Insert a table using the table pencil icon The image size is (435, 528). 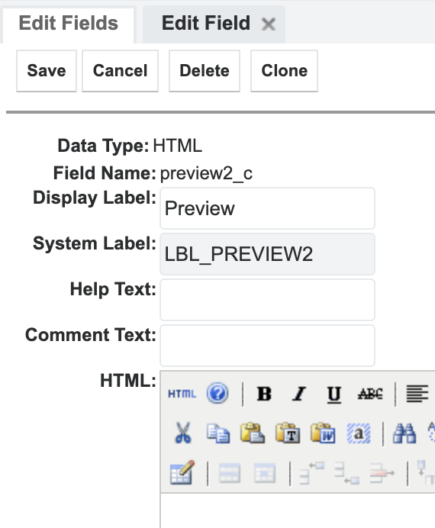(182, 472)
